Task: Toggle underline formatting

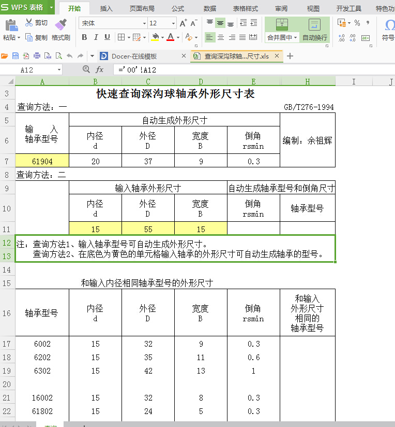Action: coord(108,37)
